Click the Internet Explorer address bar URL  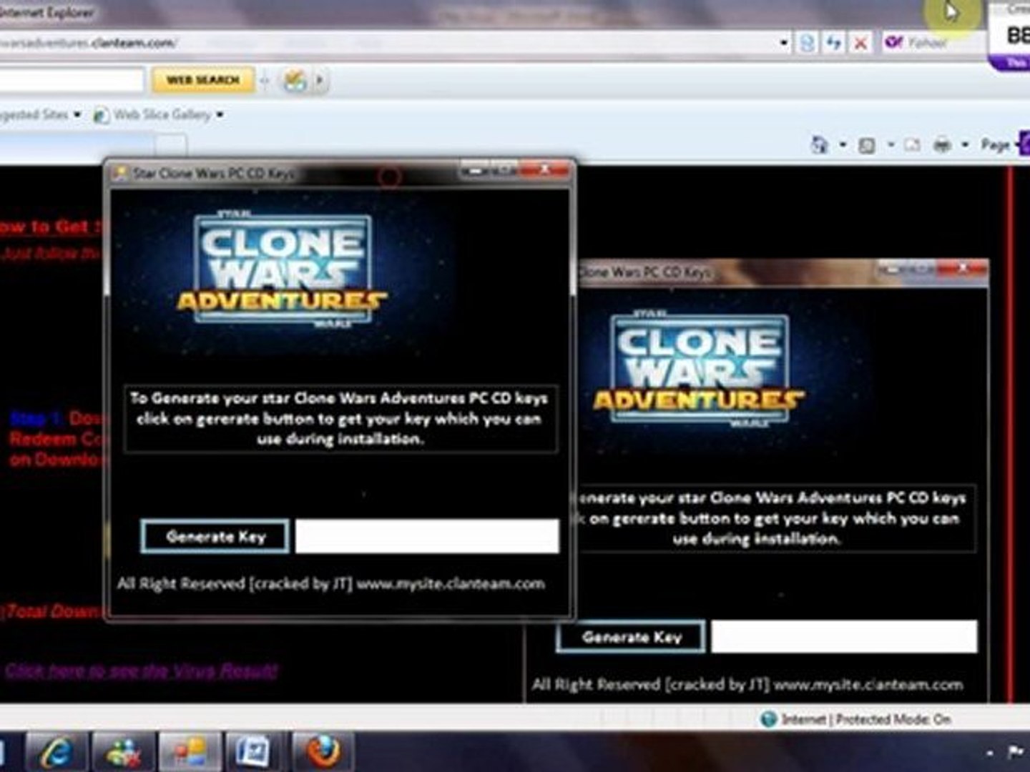(x=89, y=43)
